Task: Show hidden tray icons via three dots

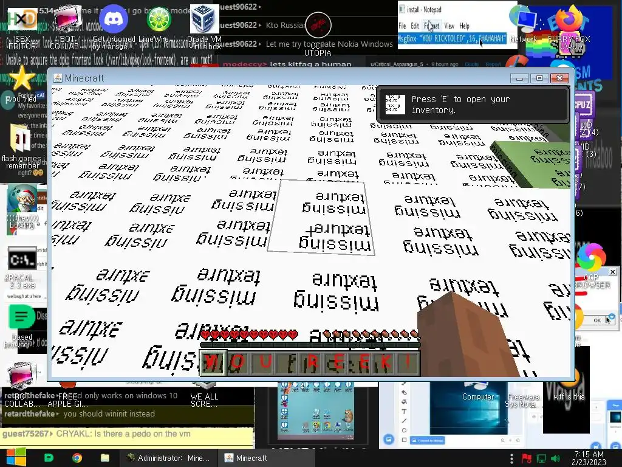Action: (511, 458)
